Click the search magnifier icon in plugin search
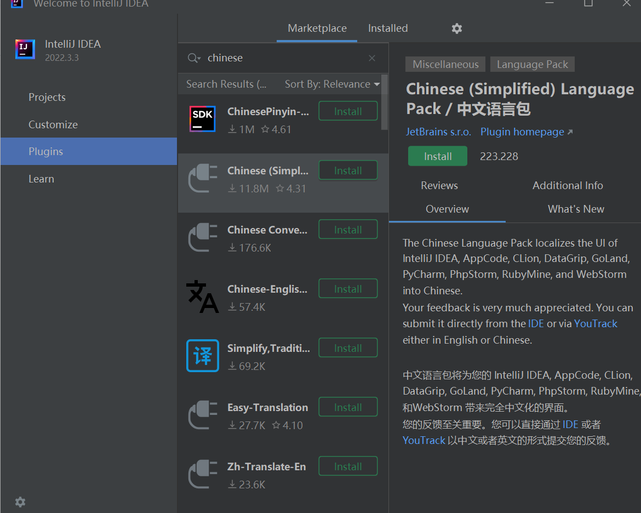The image size is (641, 513). coord(193,58)
